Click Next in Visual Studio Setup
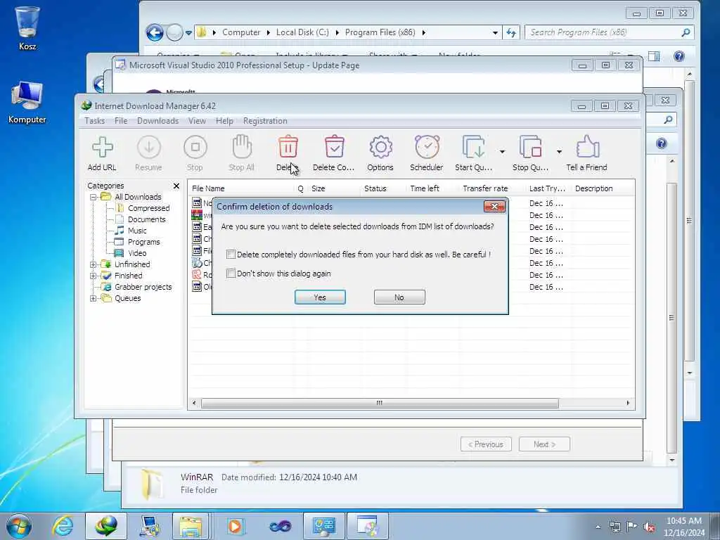This screenshot has width=720, height=540. 545,444
